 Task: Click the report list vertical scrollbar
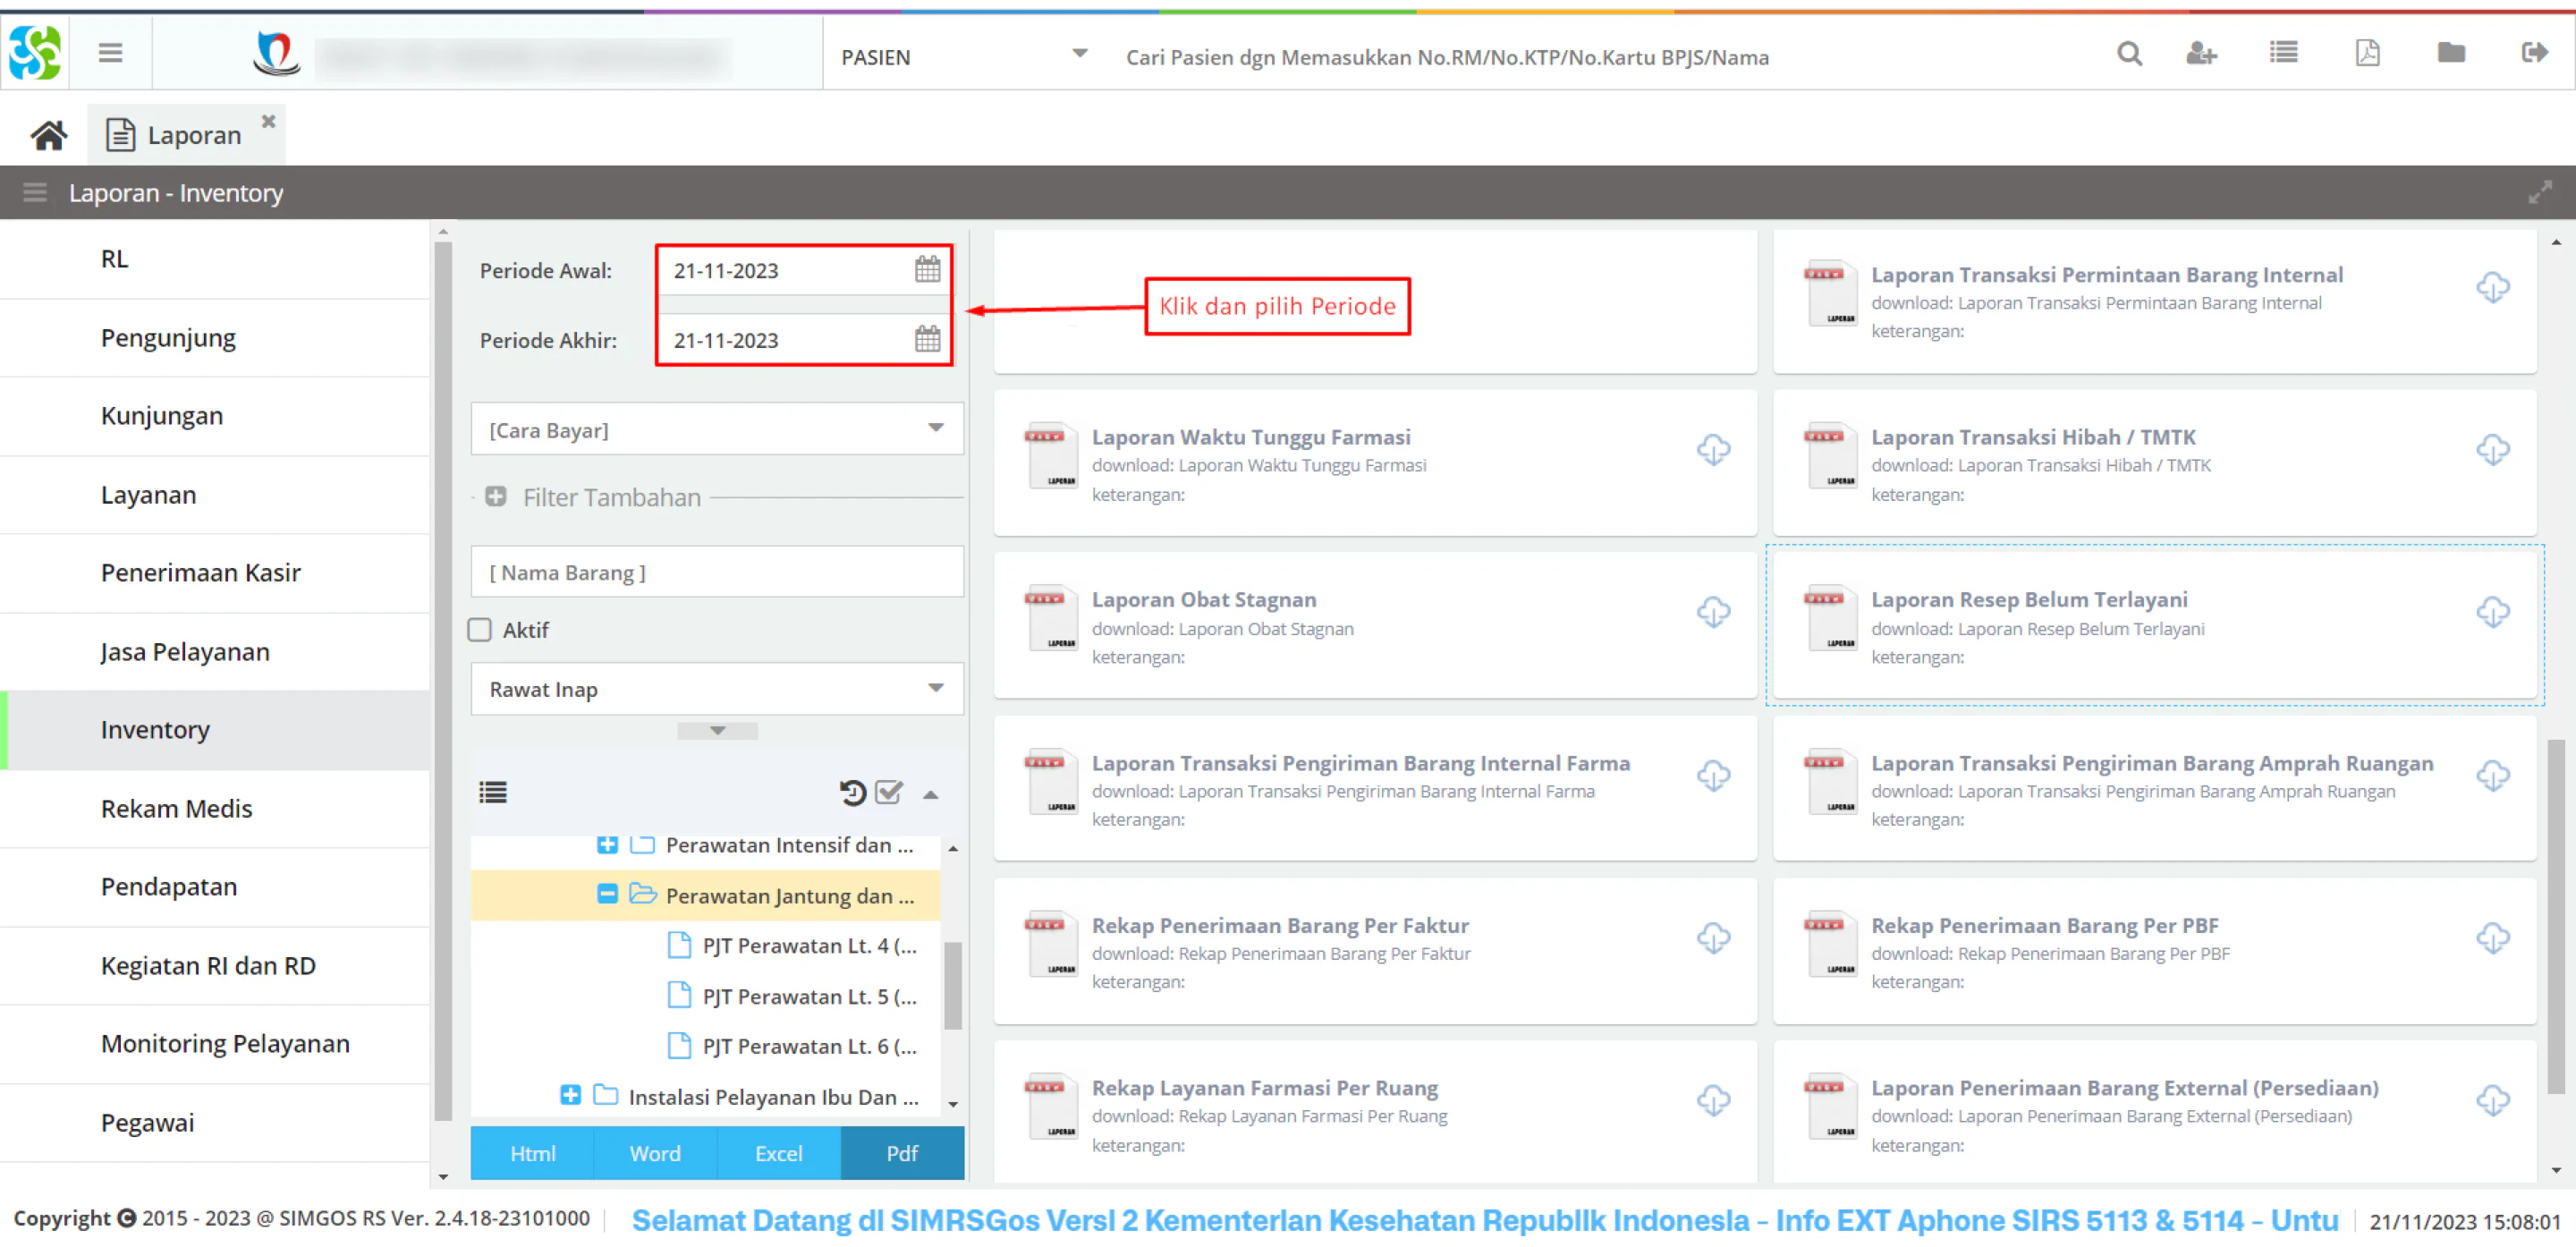[2556, 915]
